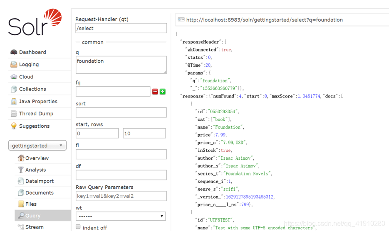Image resolution: width=389 pixels, height=231 pixels.
Task: Open the Dataimport section
Action: click(40, 181)
